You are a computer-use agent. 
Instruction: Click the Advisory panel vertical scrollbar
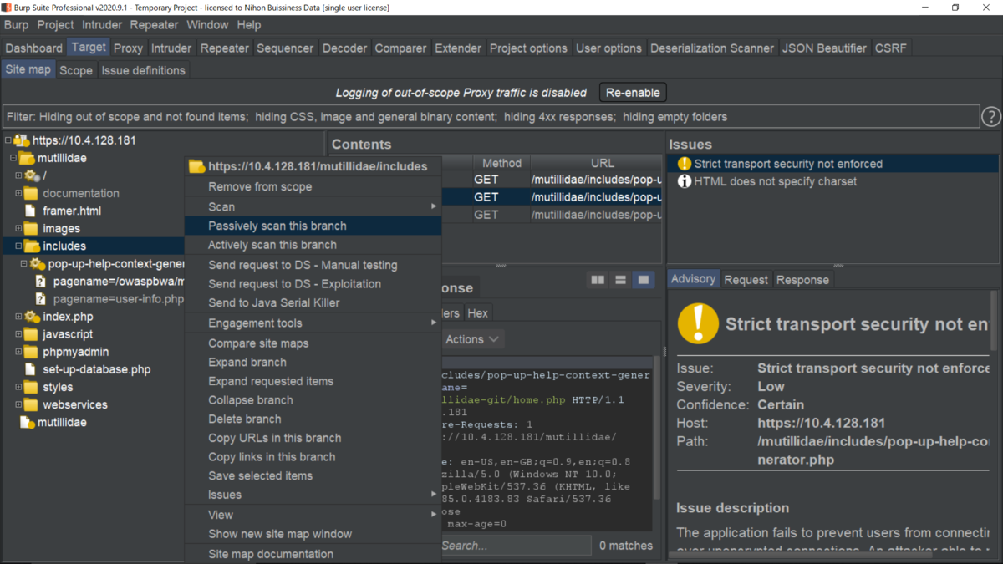(994, 320)
